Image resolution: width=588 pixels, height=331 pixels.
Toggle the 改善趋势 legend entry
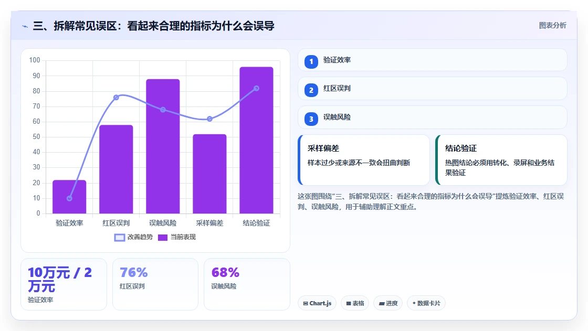pos(133,237)
